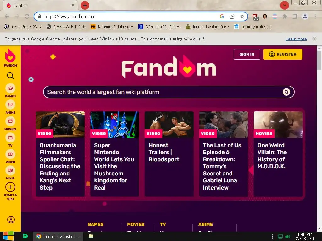Open the Index of /~dartz/is… bookmark
The image size is (322, 241).
[207, 27]
